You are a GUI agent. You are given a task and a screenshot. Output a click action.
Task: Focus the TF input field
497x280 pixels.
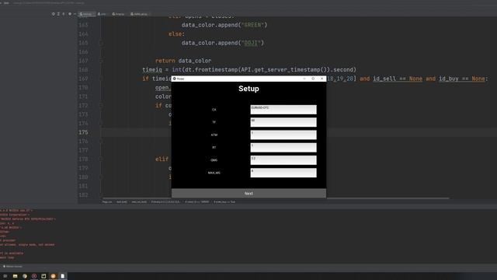pos(283,122)
